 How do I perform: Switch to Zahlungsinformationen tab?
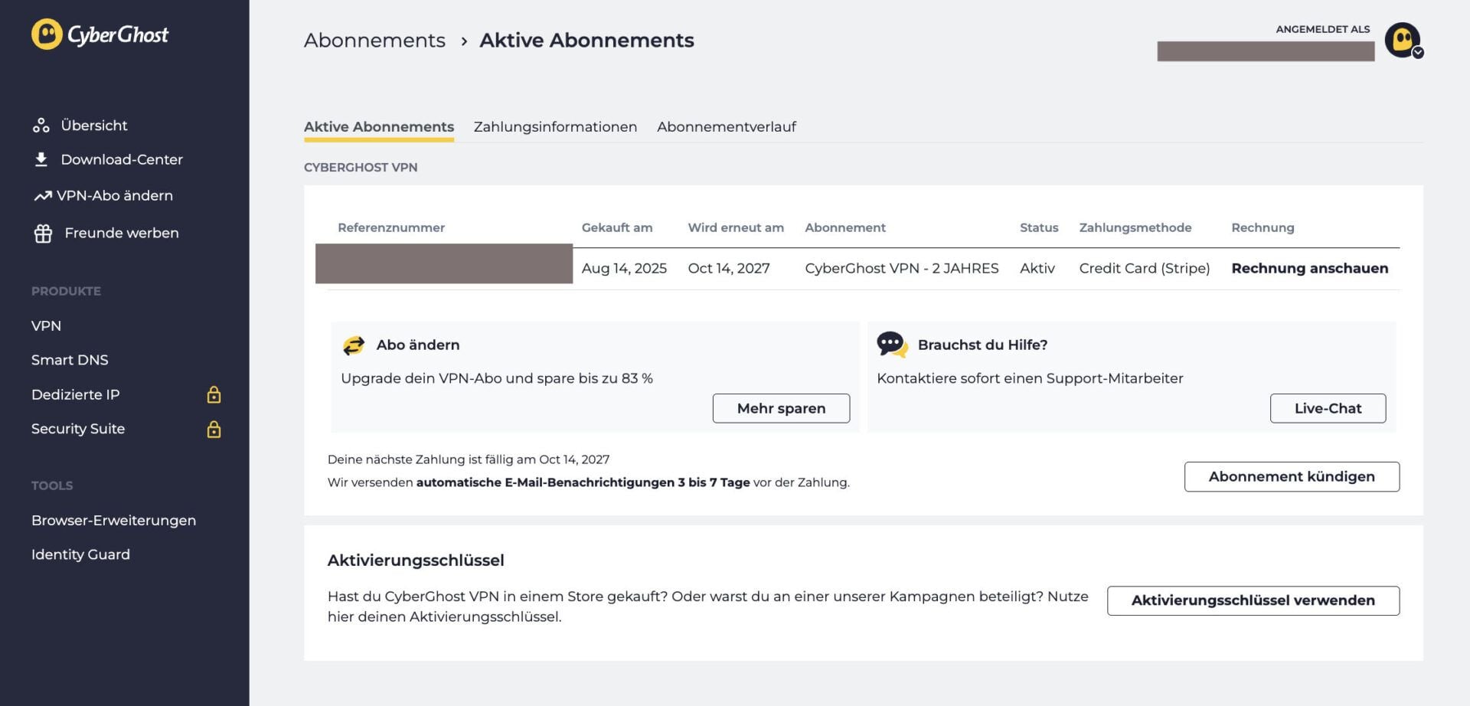point(555,127)
